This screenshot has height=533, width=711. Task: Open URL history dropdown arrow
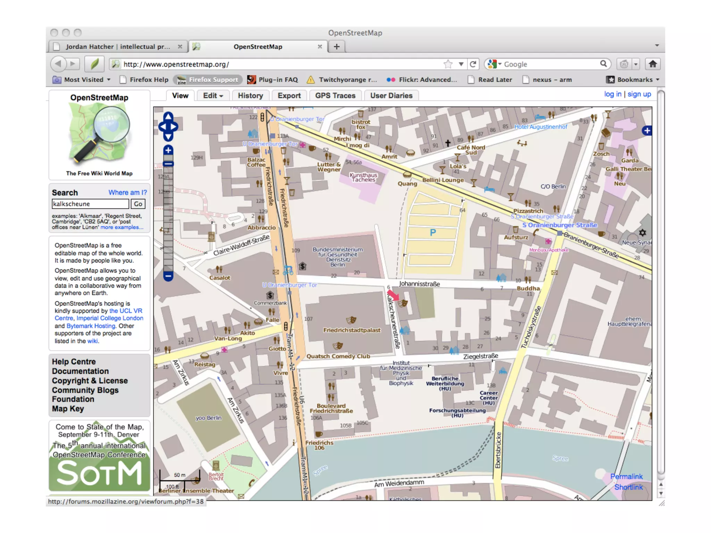pos(461,64)
